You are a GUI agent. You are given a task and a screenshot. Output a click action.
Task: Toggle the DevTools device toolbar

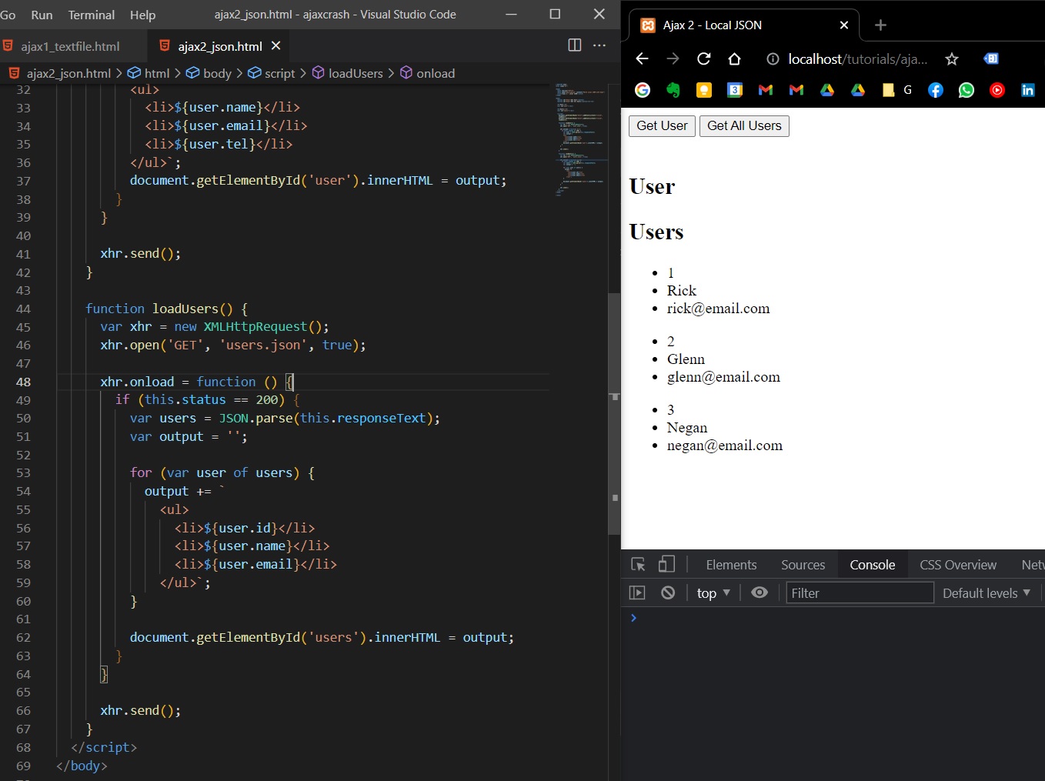click(x=666, y=565)
